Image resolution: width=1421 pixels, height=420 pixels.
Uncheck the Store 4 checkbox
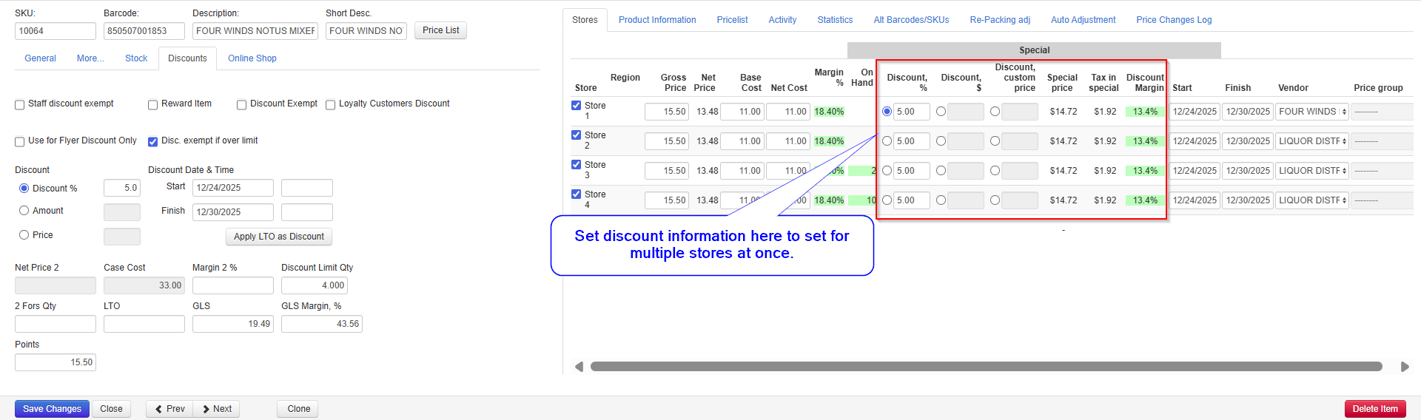point(577,194)
